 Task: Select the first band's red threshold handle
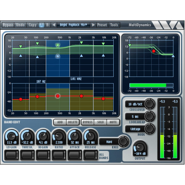(21, 99)
